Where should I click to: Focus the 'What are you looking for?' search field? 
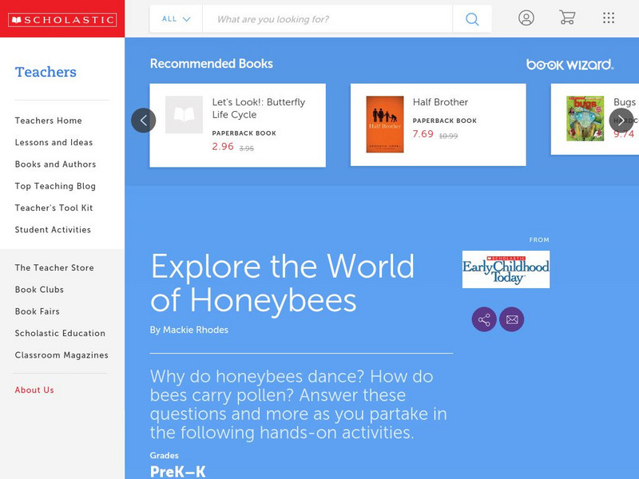[327, 18]
